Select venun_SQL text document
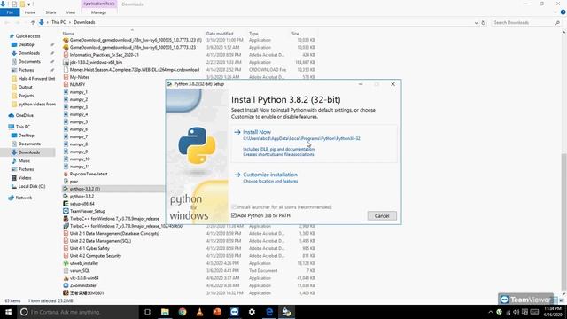 (x=80, y=270)
